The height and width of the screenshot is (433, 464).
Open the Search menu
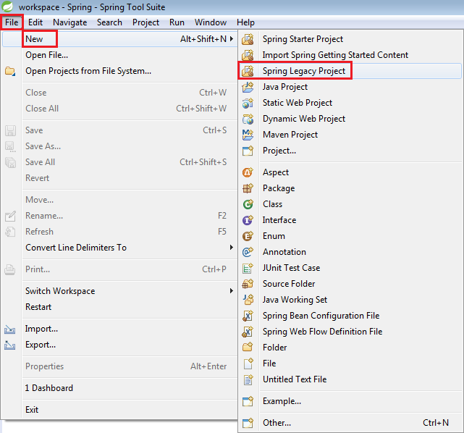(x=109, y=22)
